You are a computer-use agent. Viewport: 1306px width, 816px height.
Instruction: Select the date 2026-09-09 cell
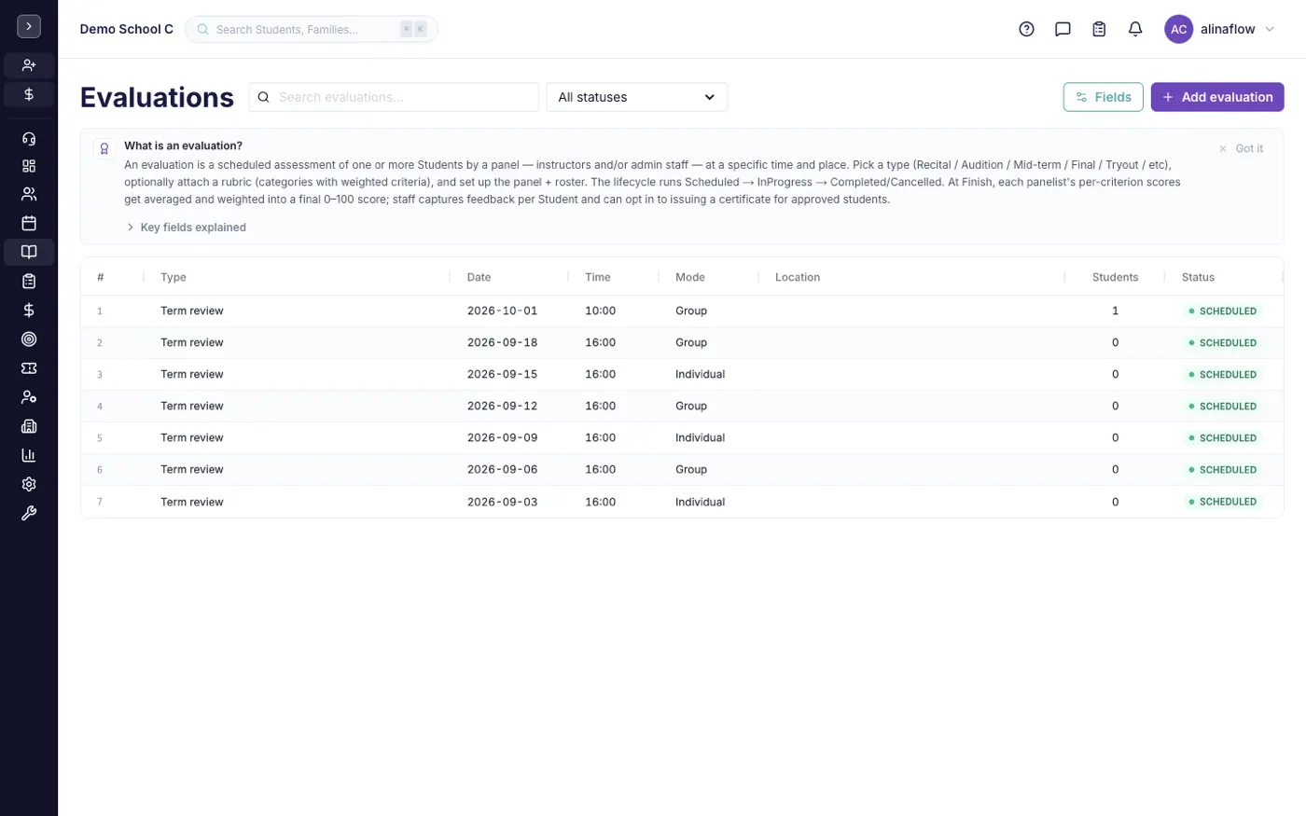[502, 437]
